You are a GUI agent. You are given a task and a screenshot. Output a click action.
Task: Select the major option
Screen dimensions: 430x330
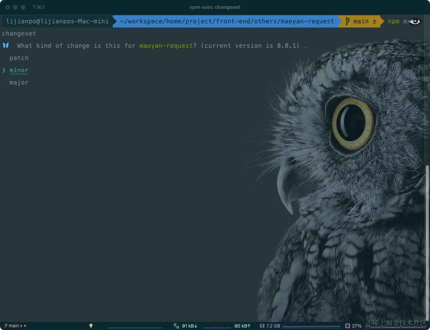coord(19,82)
